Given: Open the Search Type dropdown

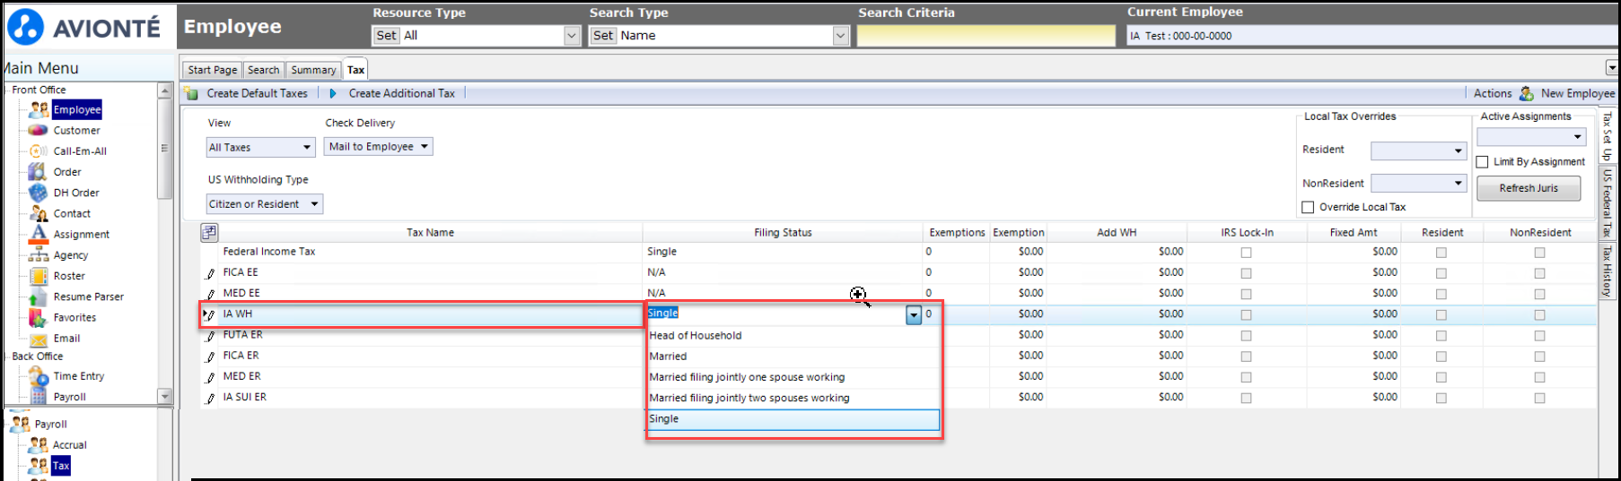Looking at the screenshot, I should tap(840, 36).
